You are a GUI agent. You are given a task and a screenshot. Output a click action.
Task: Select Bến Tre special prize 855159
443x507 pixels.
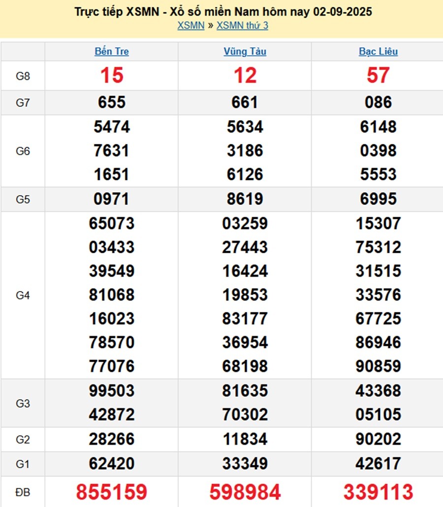click(112, 492)
